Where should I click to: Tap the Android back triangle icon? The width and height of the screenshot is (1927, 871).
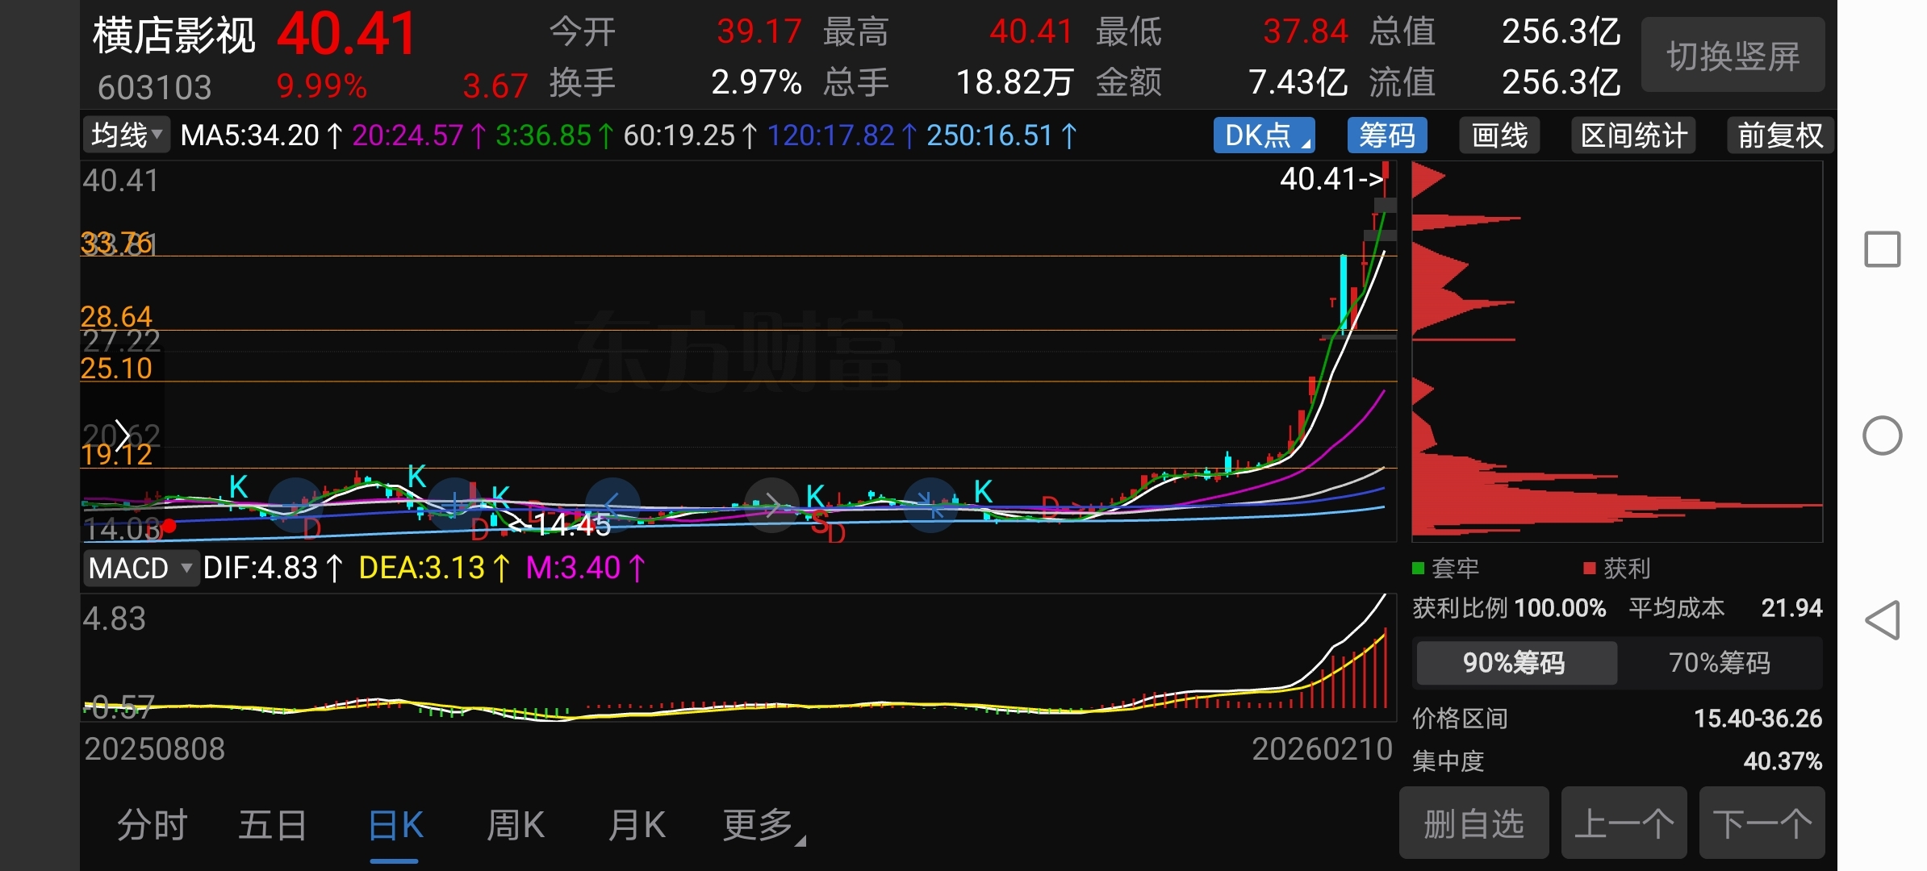tap(1883, 621)
